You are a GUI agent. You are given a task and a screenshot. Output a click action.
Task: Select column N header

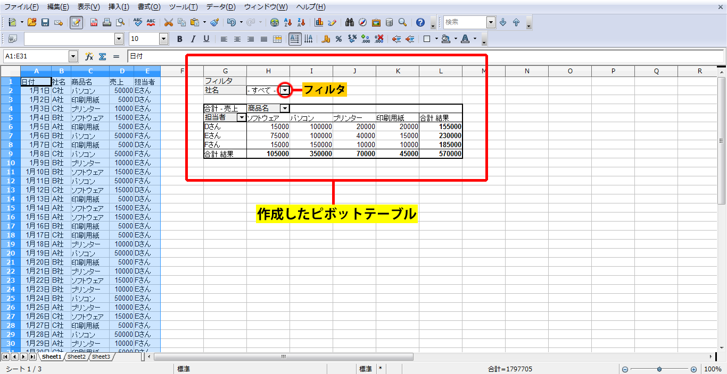526,71
